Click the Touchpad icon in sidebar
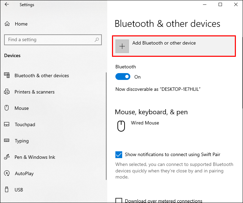Image resolution: width=243 pixels, height=203 pixels. pos(7,124)
